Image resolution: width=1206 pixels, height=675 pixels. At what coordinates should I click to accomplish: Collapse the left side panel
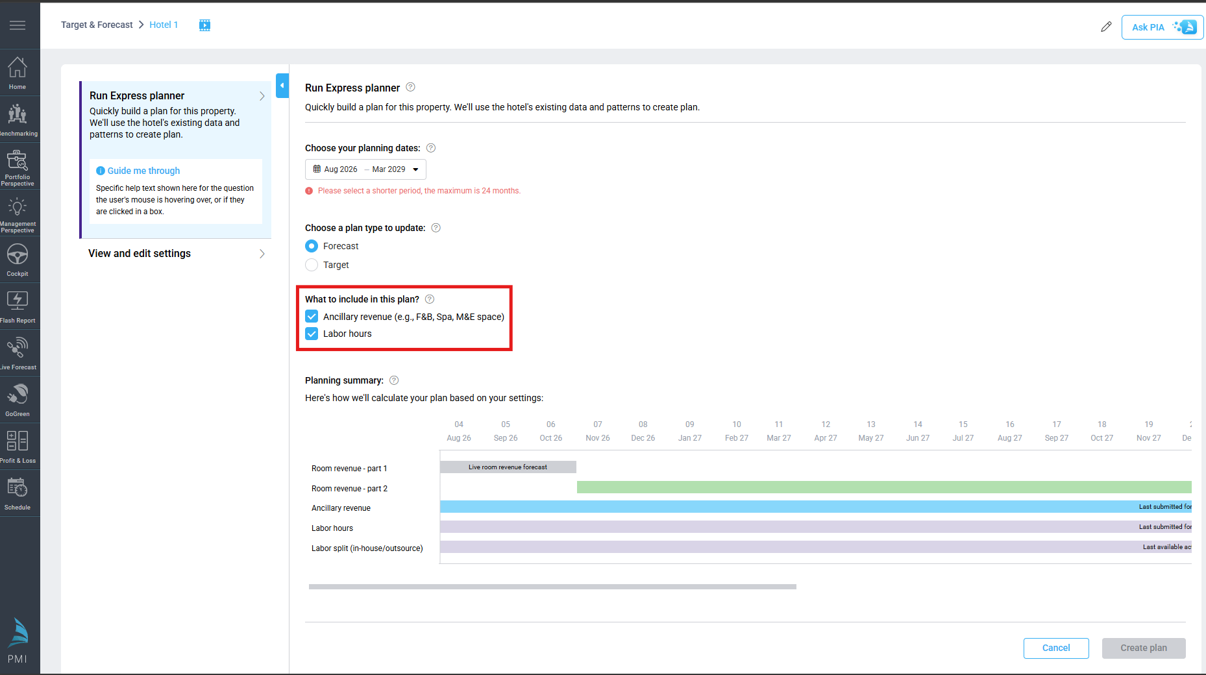coord(282,86)
